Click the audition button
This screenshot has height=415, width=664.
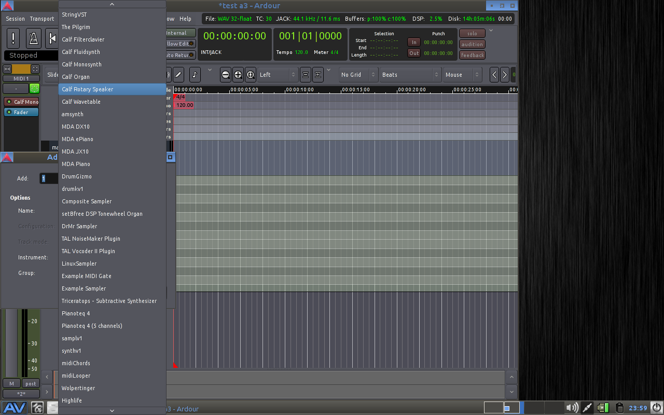click(472, 44)
